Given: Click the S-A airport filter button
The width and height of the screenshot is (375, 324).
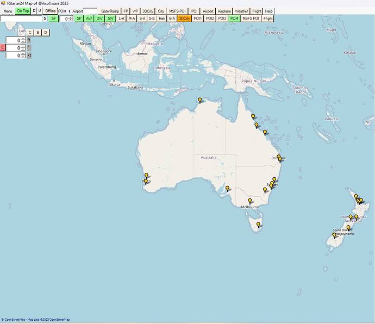Looking at the screenshot, I should click(x=142, y=18).
